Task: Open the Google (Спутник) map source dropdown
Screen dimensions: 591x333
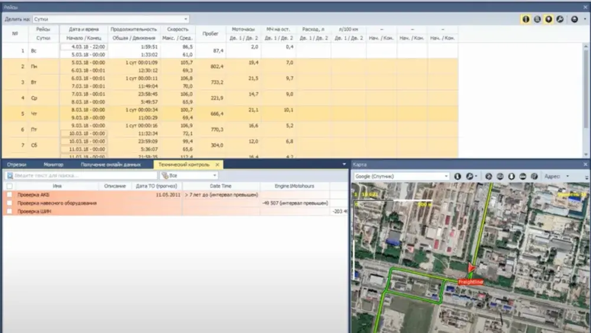Action: pyautogui.click(x=401, y=176)
